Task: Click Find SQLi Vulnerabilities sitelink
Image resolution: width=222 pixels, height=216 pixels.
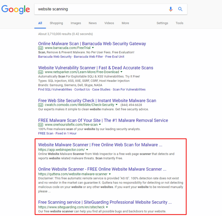Action: (55, 89)
